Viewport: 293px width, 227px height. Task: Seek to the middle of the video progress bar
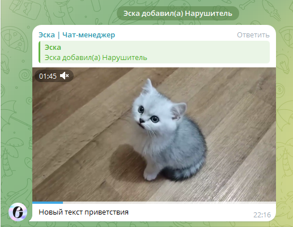[x=154, y=203]
